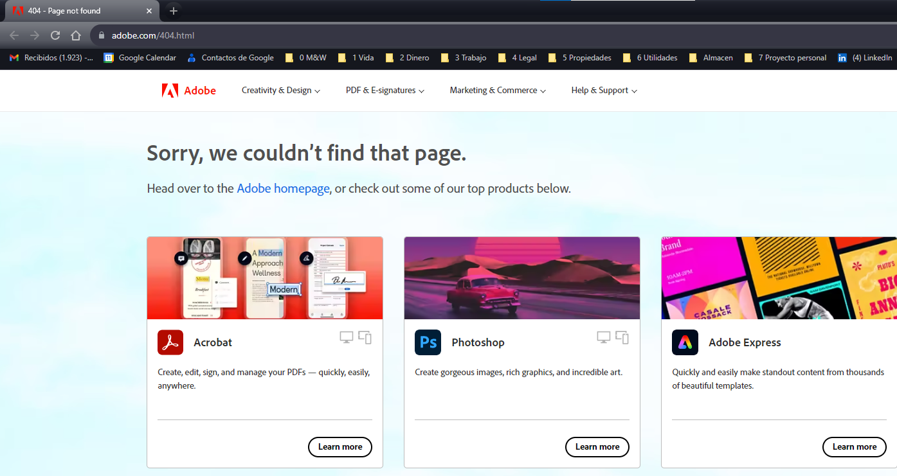
Task: Follow the Adobe homepage link
Action: click(x=283, y=188)
